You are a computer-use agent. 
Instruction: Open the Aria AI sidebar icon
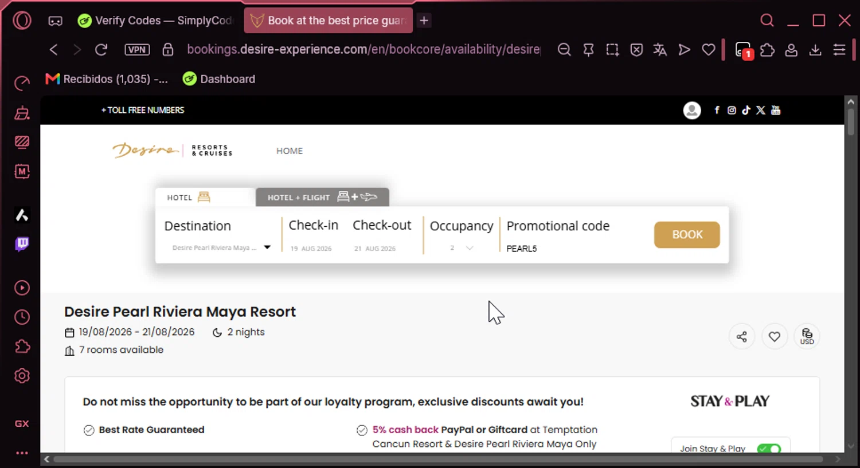coord(22,215)
